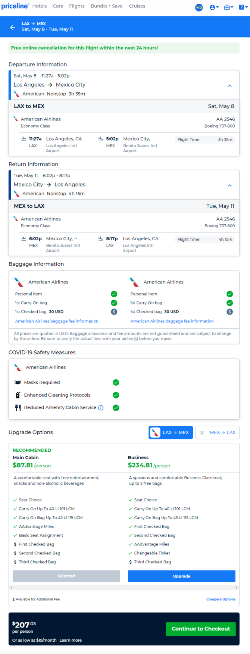The image size is (250, 654).
Task: Click the Upgrade button for Business
Action: (x=182, y=576)
